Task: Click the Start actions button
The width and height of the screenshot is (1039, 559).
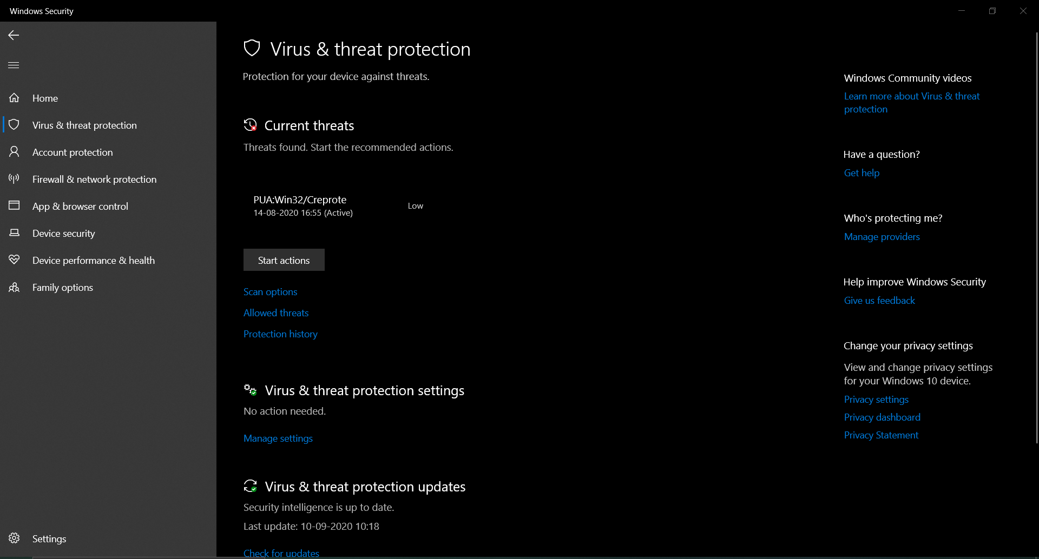Action: pyautogui.click(x=284, y=260)
